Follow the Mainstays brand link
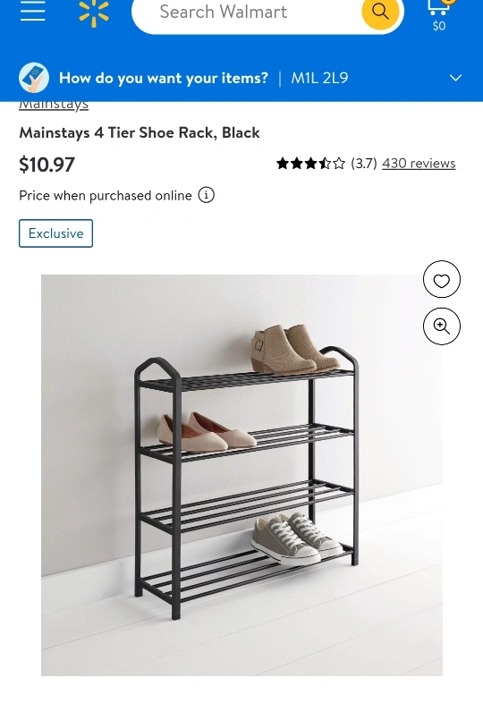 [x=54, y=106]
